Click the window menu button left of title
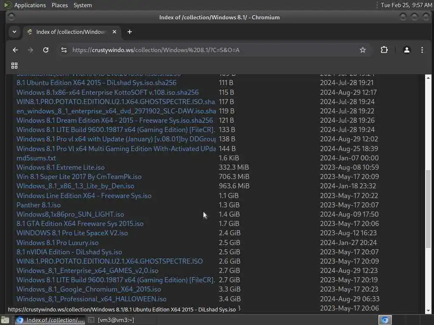434x325 pixels. click(x=11, y=17)
